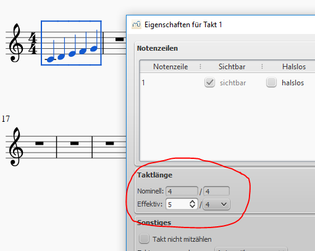Click the treble clef on the second system
This screenshot has width=315, height=251.
click(x=15, y=147)
